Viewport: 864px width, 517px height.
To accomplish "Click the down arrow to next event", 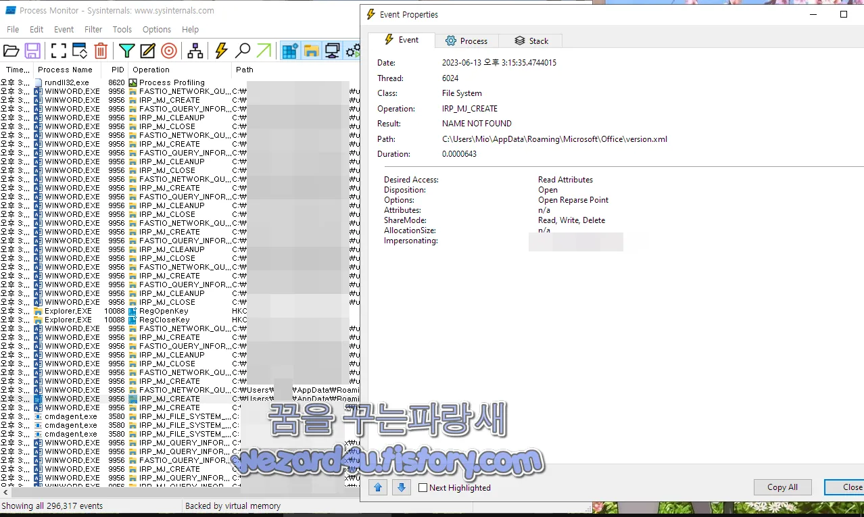I will tap(401, 487).
